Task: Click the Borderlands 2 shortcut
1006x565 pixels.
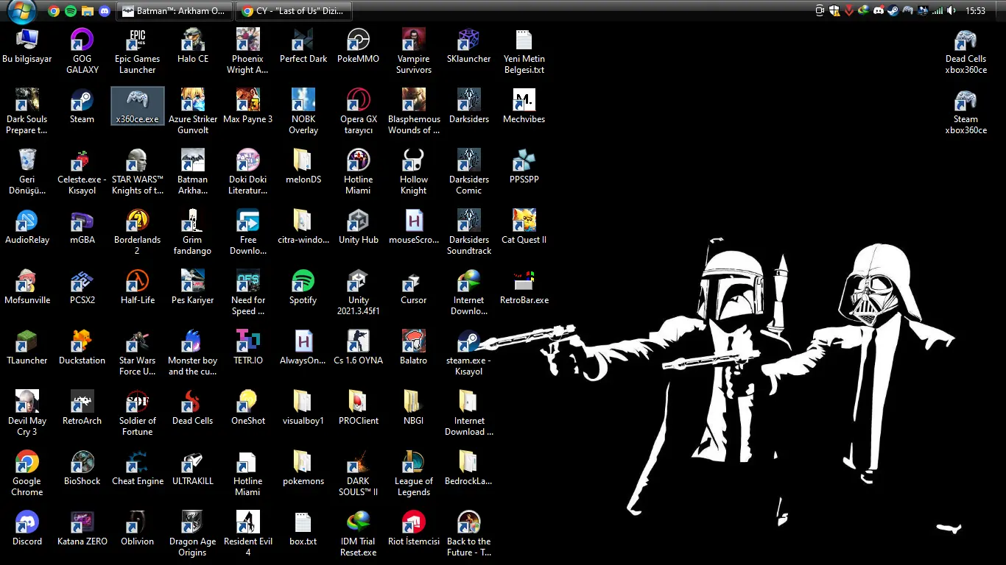Action: tap(138, 232)
